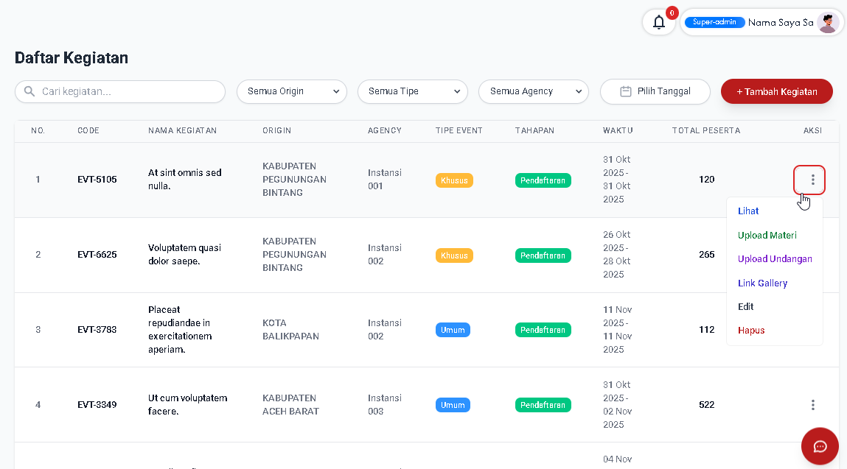Screen dimensions: 847x469
Task: Select Upload Undangan menu option
Action: [775, 259]
